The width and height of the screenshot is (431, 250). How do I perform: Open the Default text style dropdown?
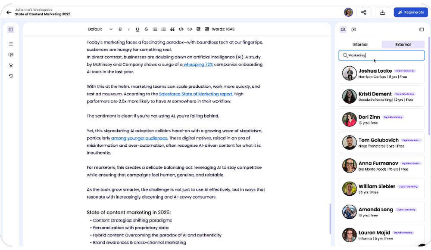tap(100, 29)
